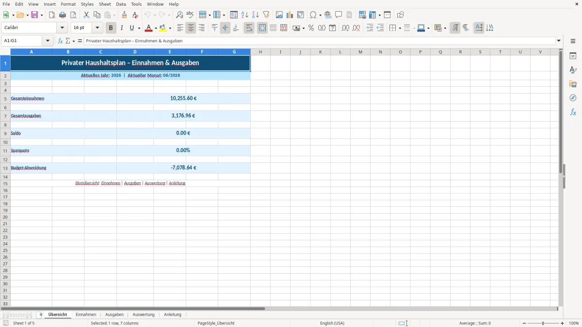This screenshot has width=582, height=327.
Task: Open the borders dropdown arrow
Action: 399,28
